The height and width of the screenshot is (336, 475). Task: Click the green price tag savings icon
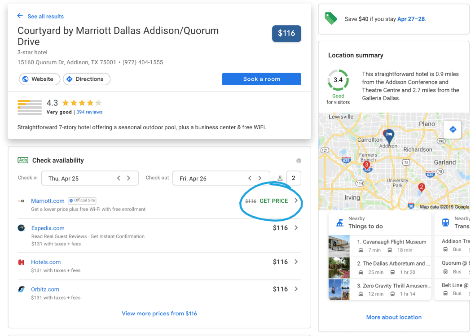(331, 18)
